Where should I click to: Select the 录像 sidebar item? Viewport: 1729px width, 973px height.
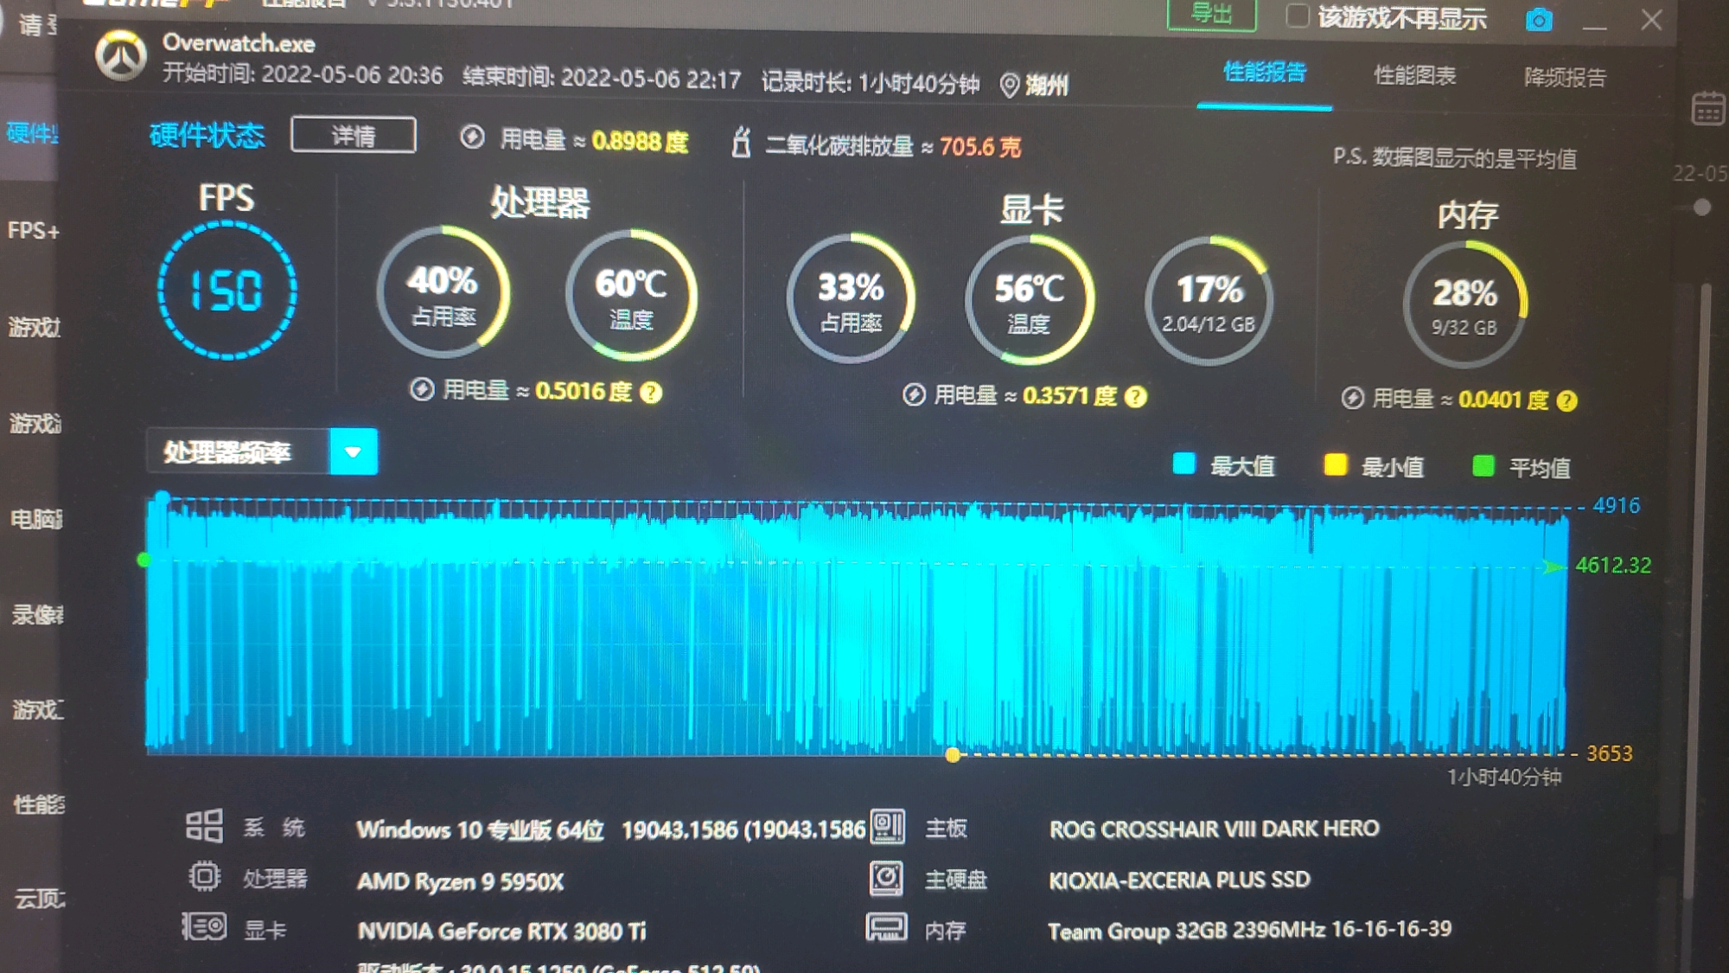click(x=37, y=615)
